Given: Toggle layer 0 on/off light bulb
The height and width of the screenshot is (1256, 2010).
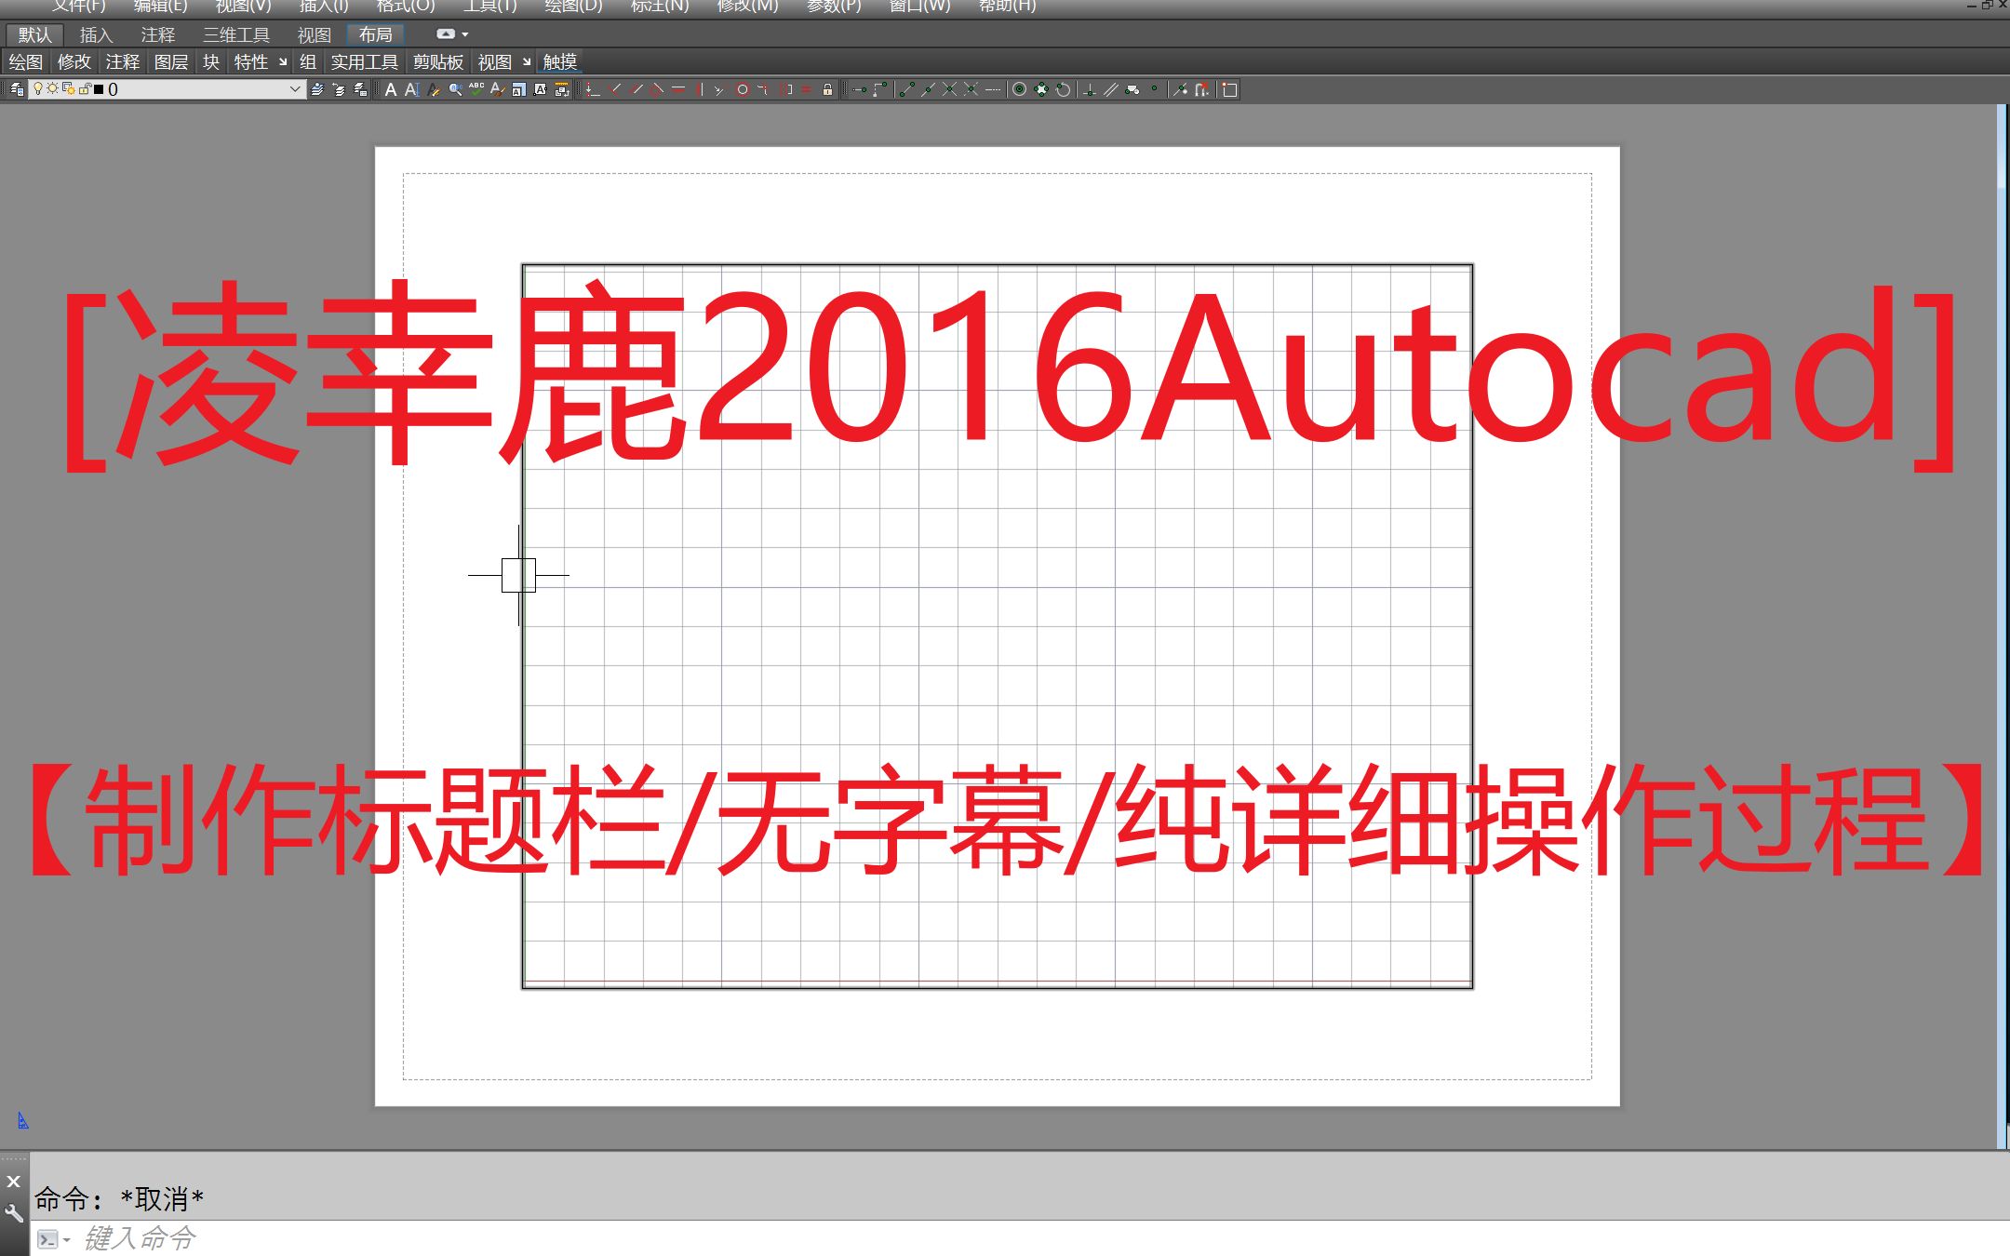Looking at the screenshot, I should [x=37, y=89].
